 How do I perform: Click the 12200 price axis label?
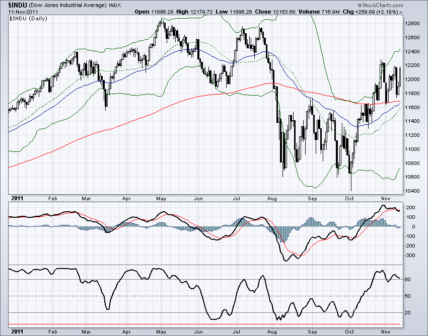click(x=412, y=65)
